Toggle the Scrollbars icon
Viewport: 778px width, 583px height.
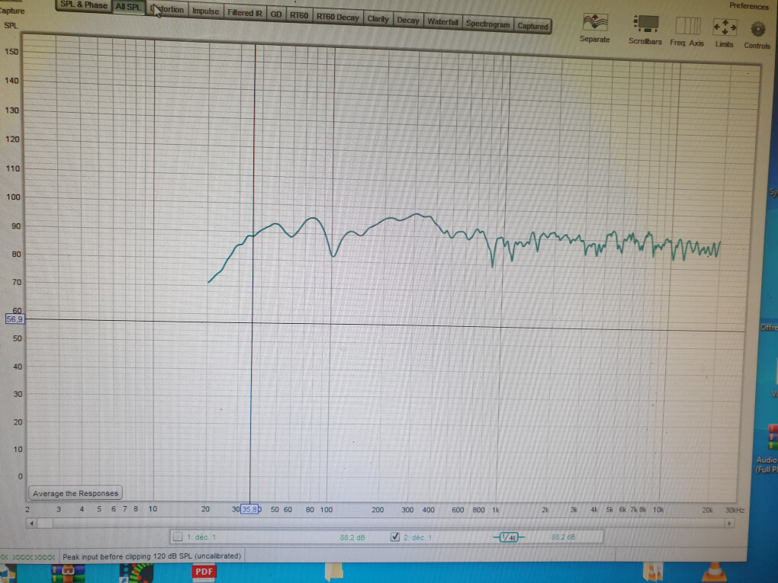coord(645,24)
